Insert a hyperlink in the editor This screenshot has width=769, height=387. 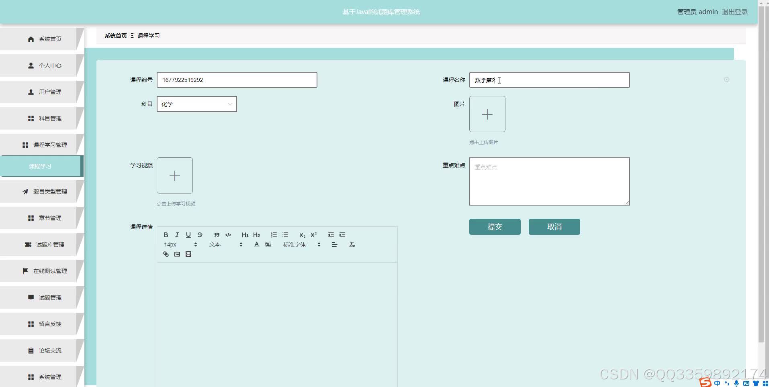tap(166, 254)
